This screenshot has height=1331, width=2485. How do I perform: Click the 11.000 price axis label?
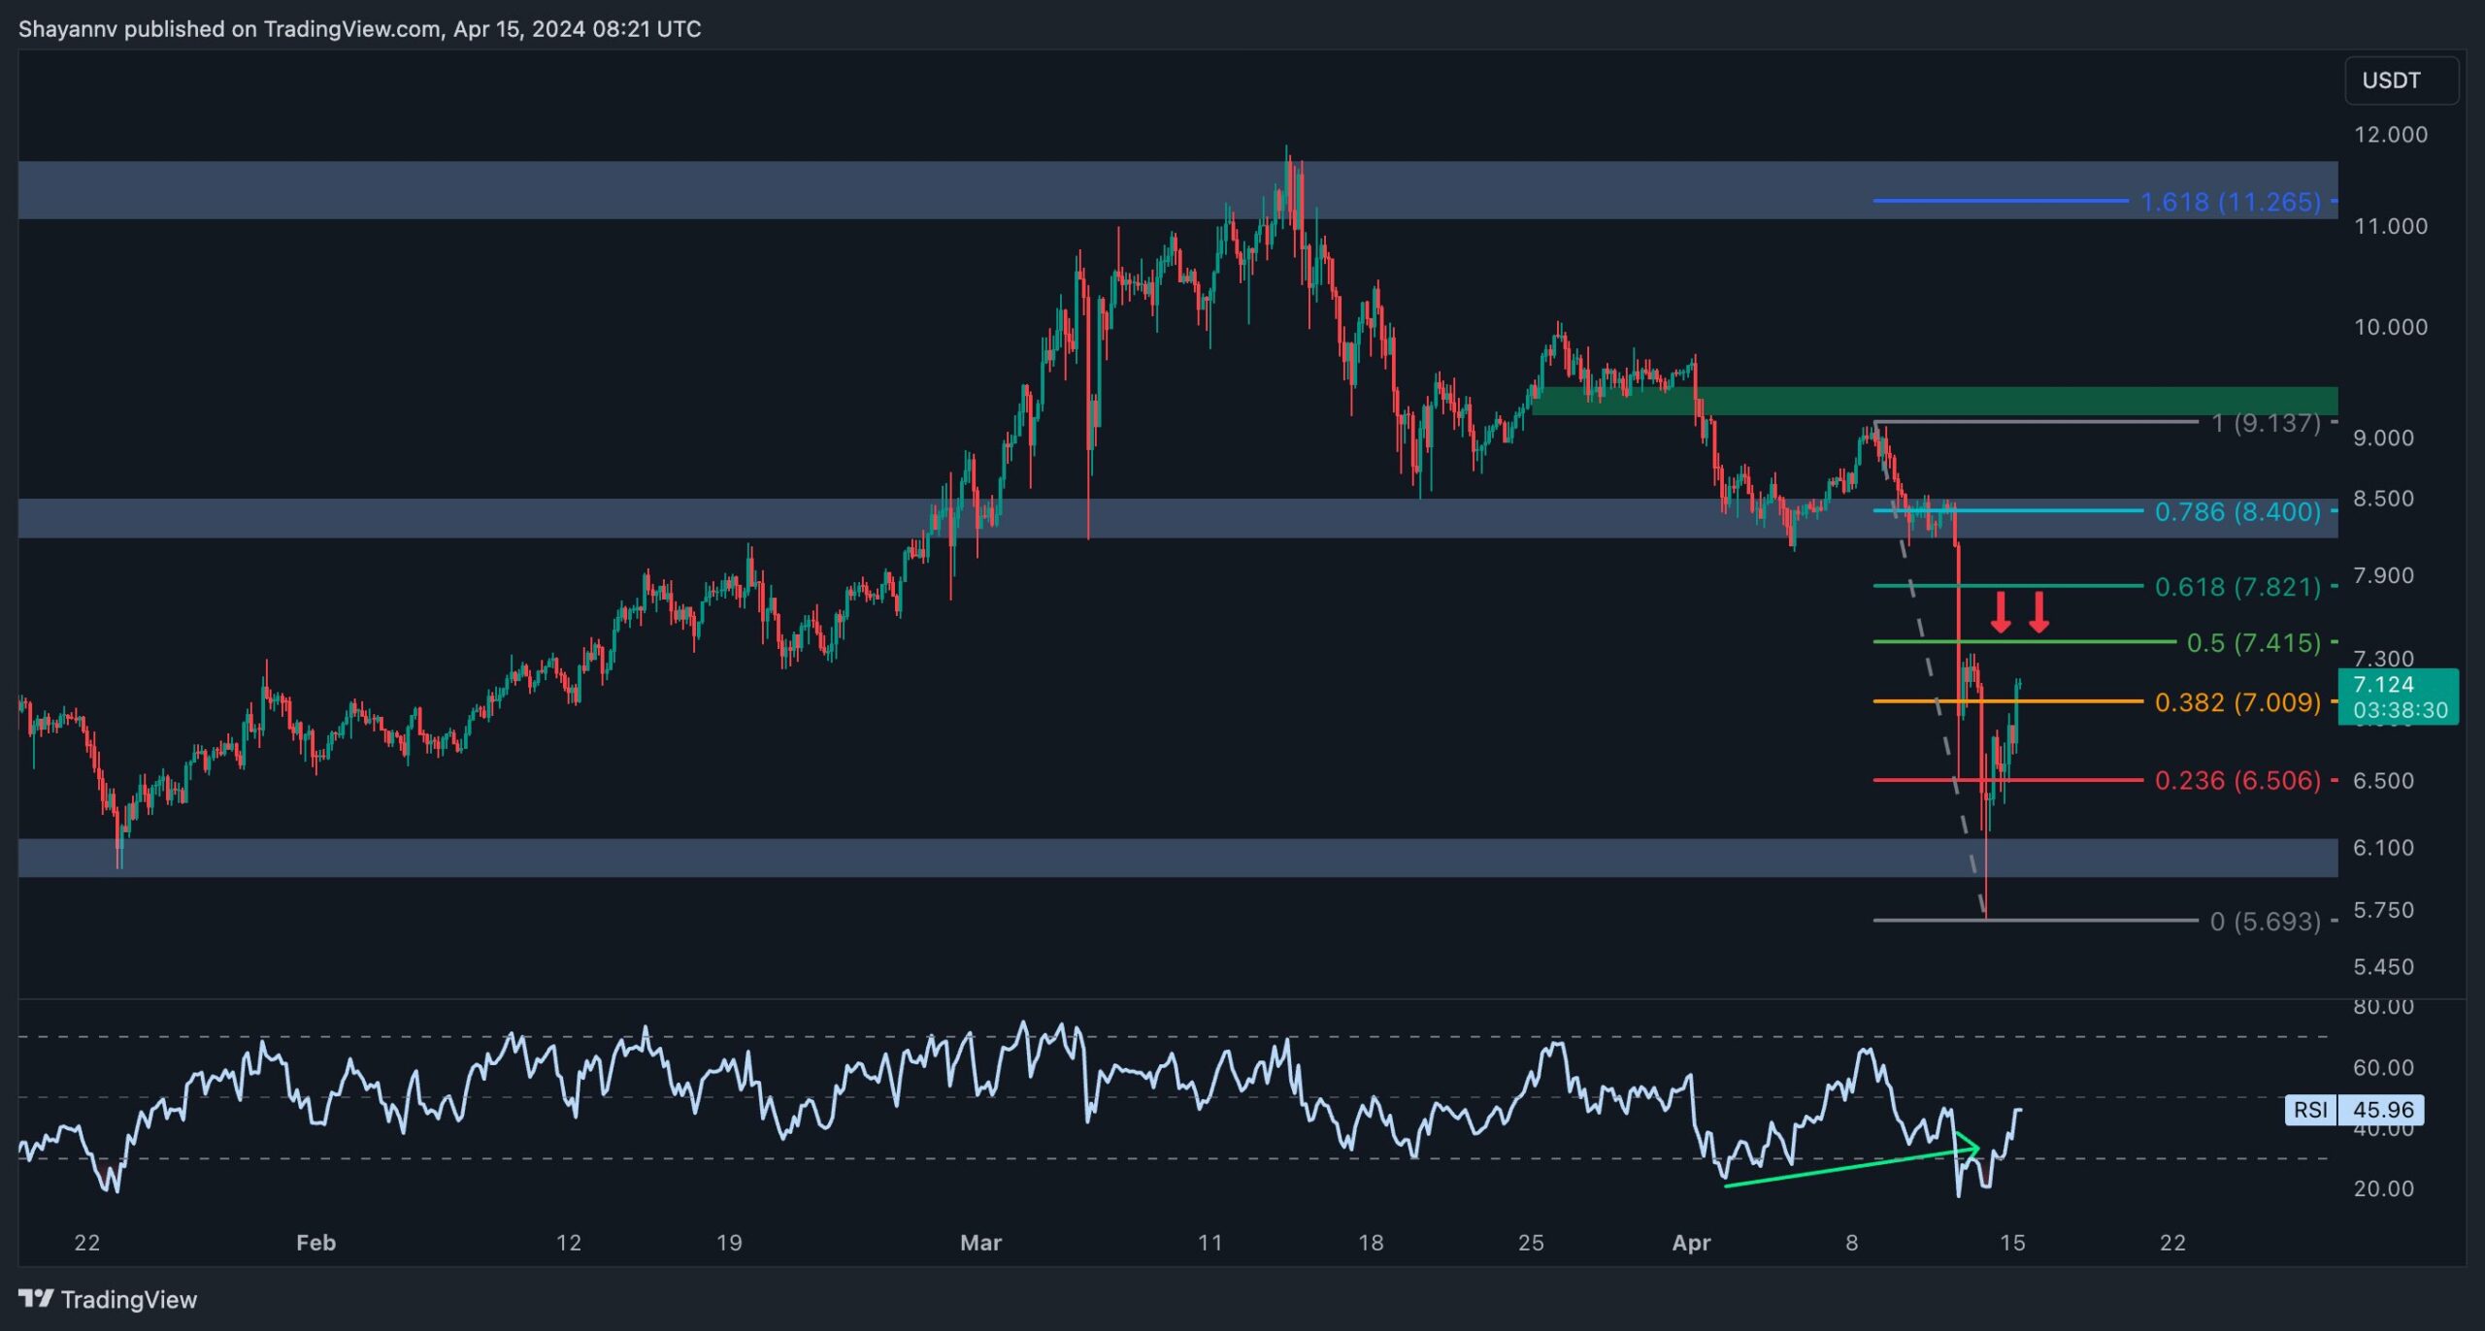[2390, 226]
